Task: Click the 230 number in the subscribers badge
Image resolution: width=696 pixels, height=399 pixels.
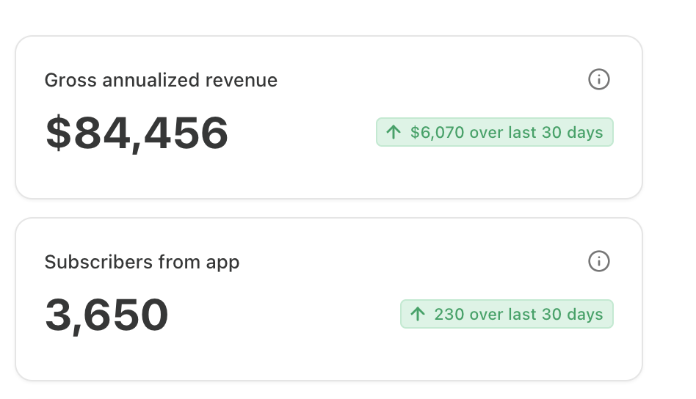Action: point(449,314)
